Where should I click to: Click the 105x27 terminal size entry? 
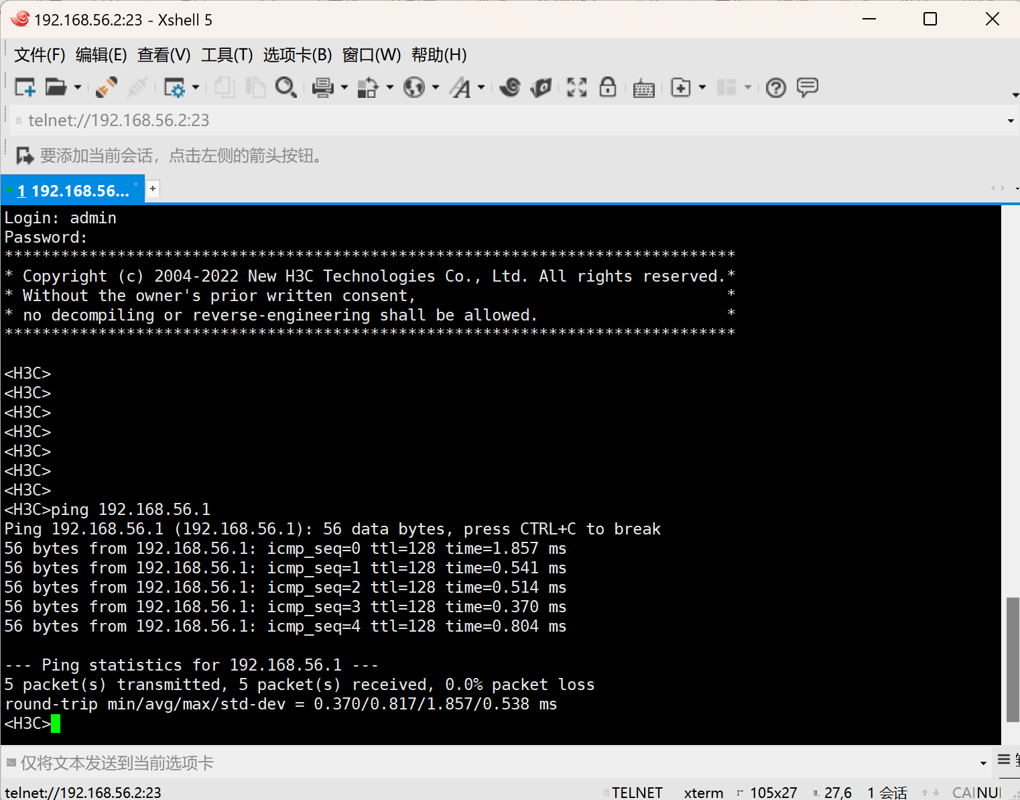coord(773,793)
